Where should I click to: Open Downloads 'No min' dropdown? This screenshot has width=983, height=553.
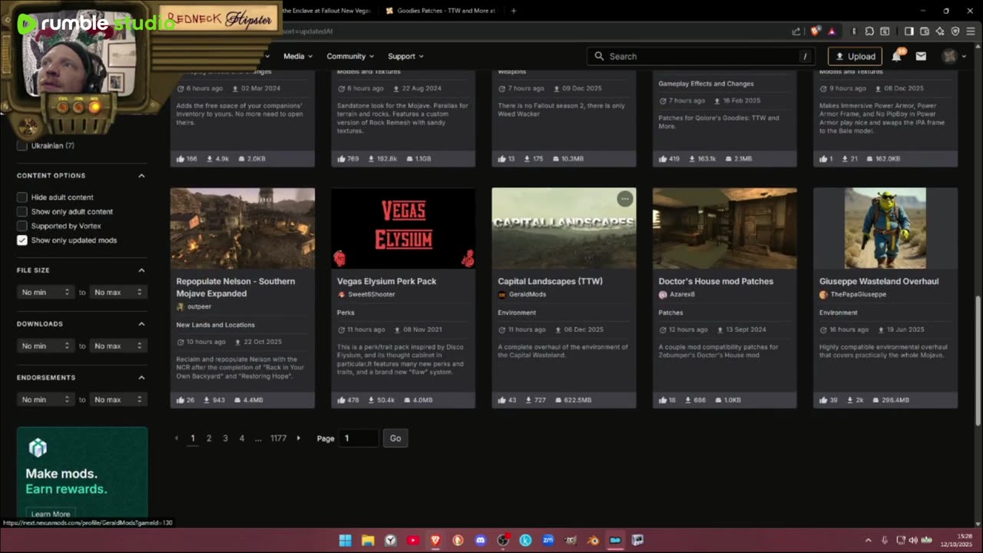tap(45, 346)
